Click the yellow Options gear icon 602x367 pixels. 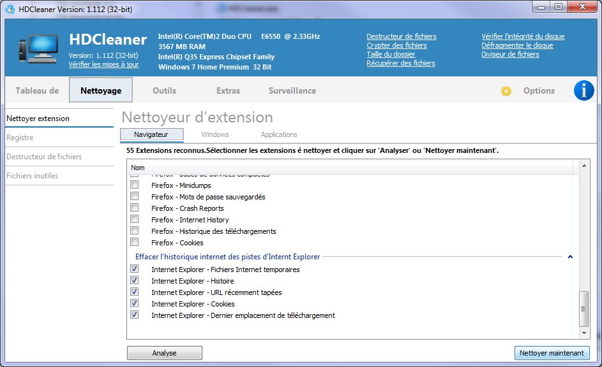[x=506, y=91]
